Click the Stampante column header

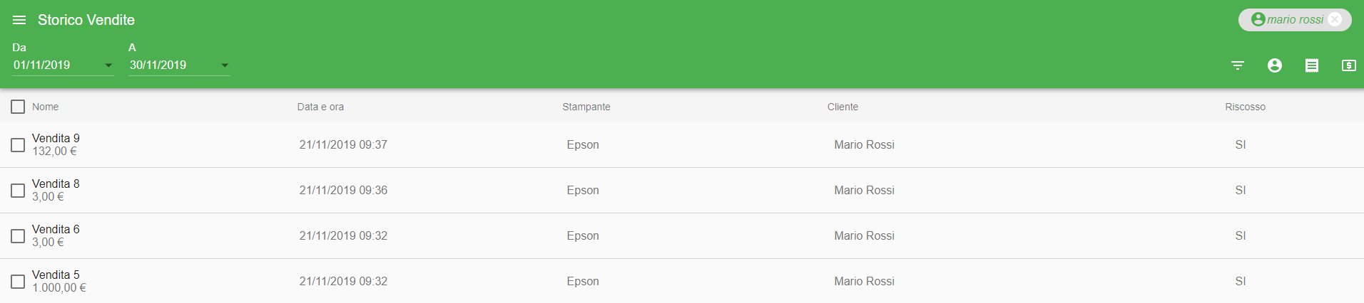click(x=586, y=107)
